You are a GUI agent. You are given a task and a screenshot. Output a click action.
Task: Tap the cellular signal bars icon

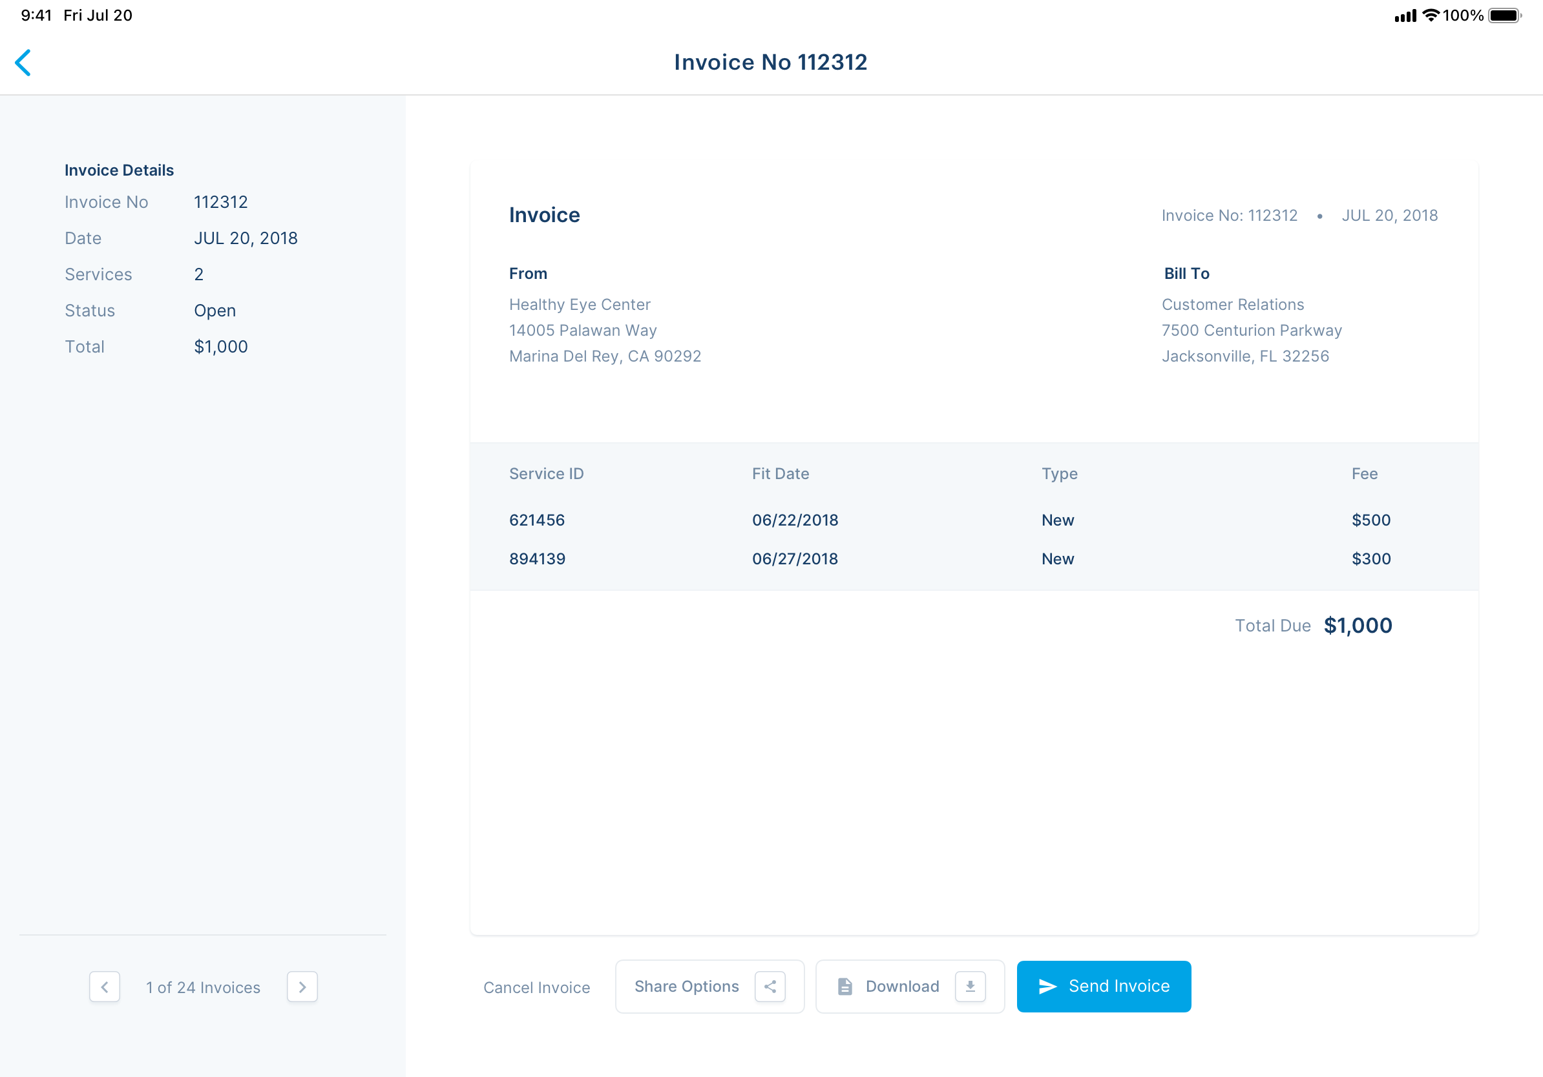[x=1405, y=15]
